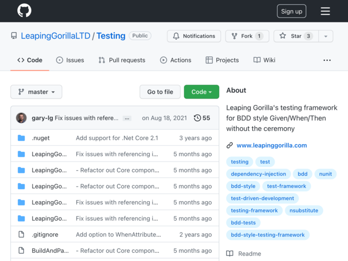348x261 pixels.
Task: Open the BuildAndPa... file icon
Action: coord(21,250)
